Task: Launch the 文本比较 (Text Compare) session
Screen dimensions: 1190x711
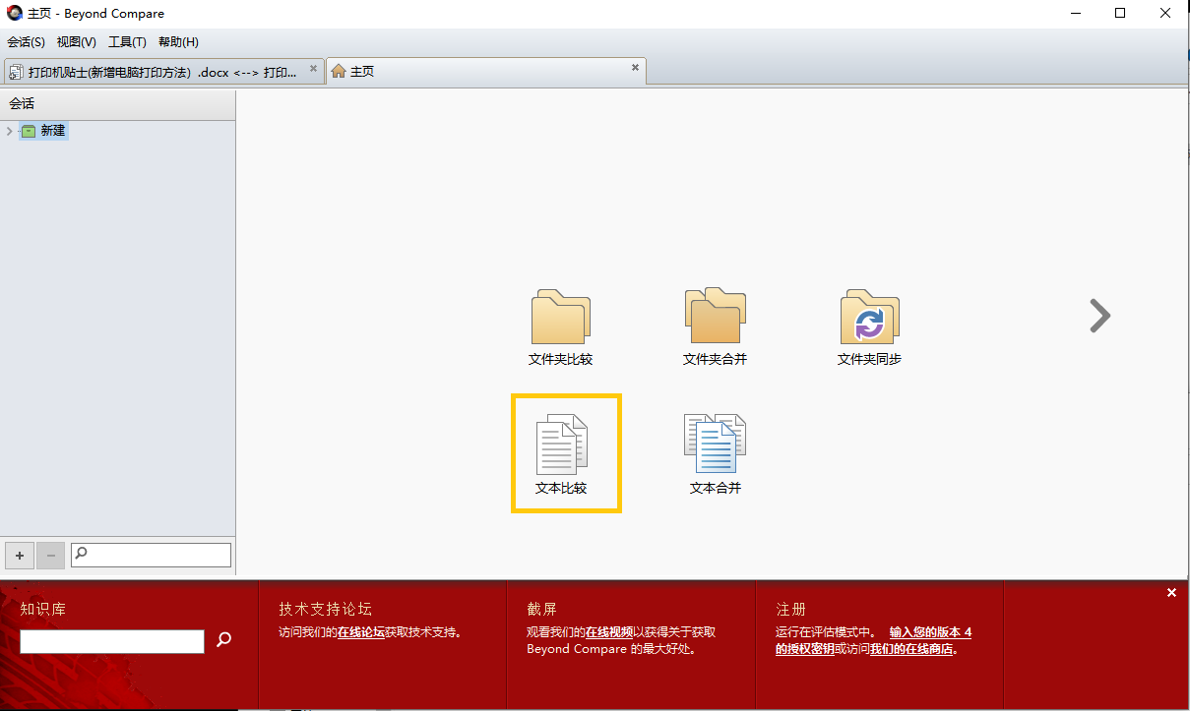Action: [x=566, y=452]
